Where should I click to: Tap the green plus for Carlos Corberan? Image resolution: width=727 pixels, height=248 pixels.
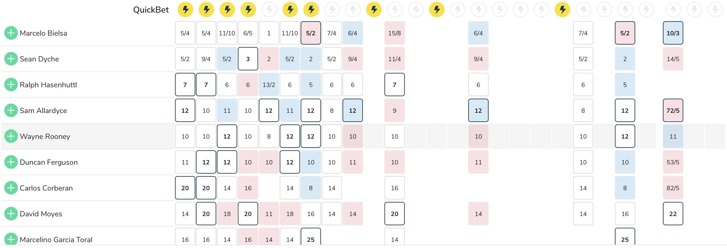11,188
